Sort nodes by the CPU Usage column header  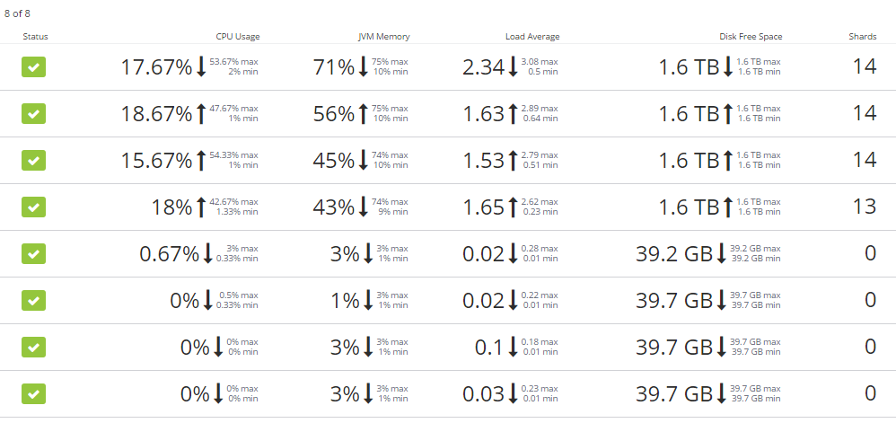[238, 37]
